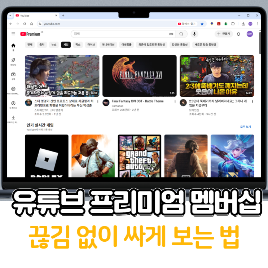Open offline downloads in the sidebar
The width and height of the screenshot is (268, 268).
coord(13,119)
